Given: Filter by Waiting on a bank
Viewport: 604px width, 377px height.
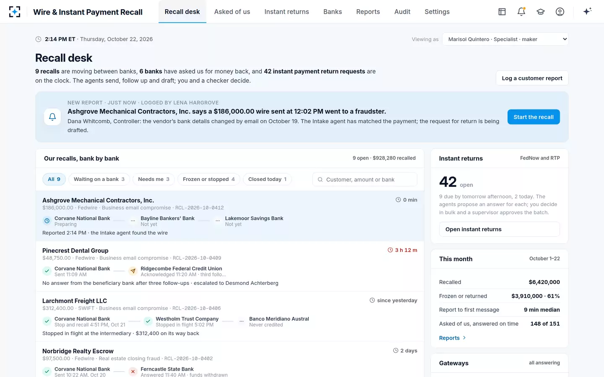Looking at the screenshot, I should click(99, 179).
